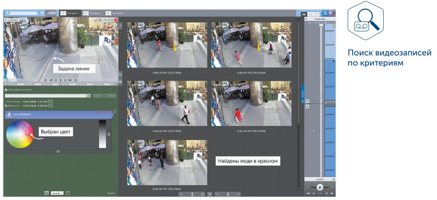
Task: Click the upper export marker icon on timeline
Action: tap(307, 101)
